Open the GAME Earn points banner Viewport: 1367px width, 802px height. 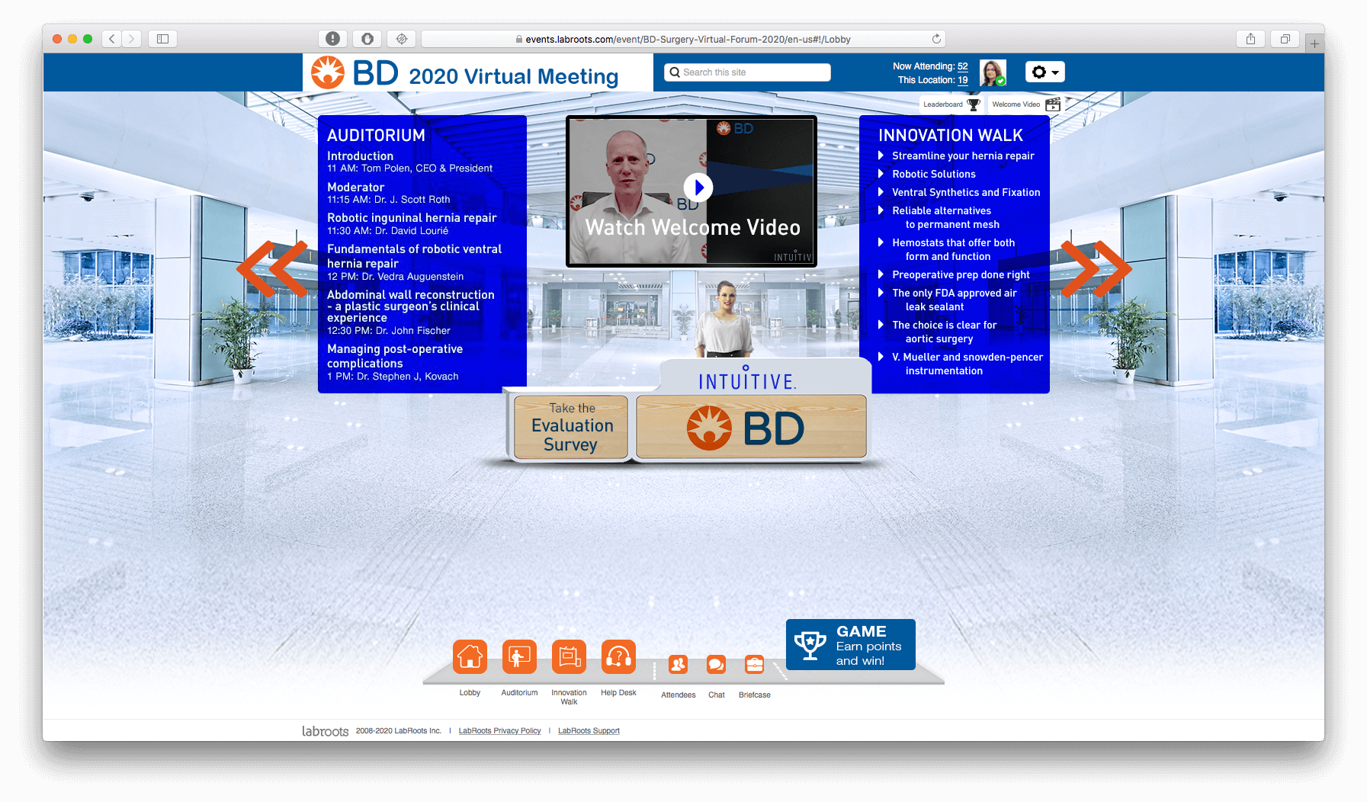(x=851, y=645)
